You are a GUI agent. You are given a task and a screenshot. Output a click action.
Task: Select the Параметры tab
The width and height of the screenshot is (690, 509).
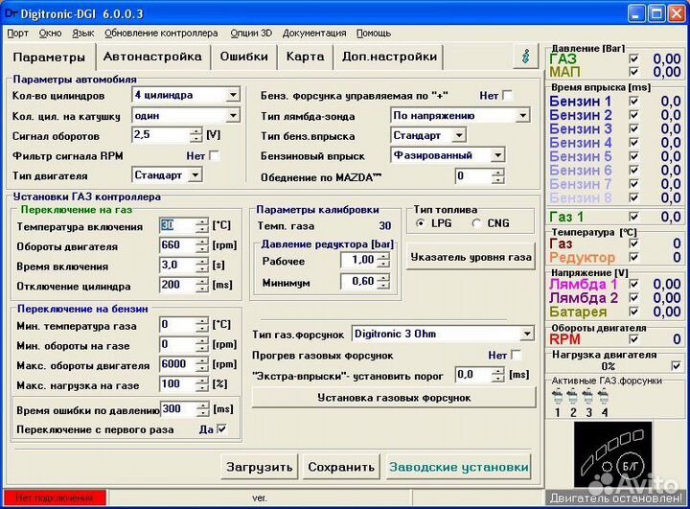pos(49,58)
